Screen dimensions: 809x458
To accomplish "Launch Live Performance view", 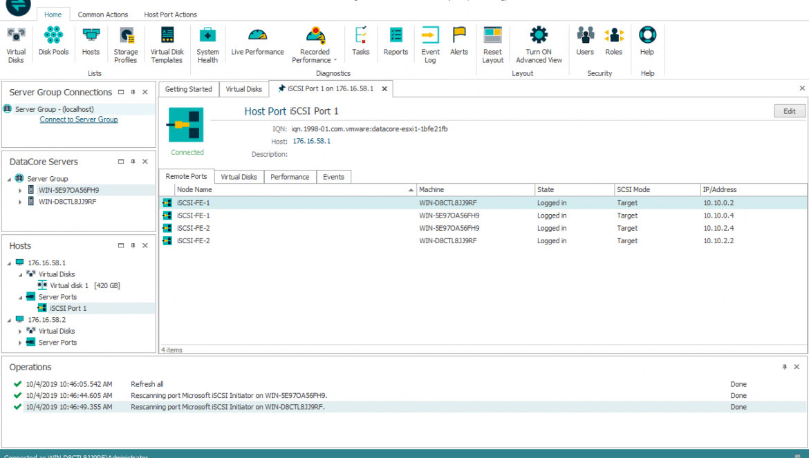I will (257, 41).
